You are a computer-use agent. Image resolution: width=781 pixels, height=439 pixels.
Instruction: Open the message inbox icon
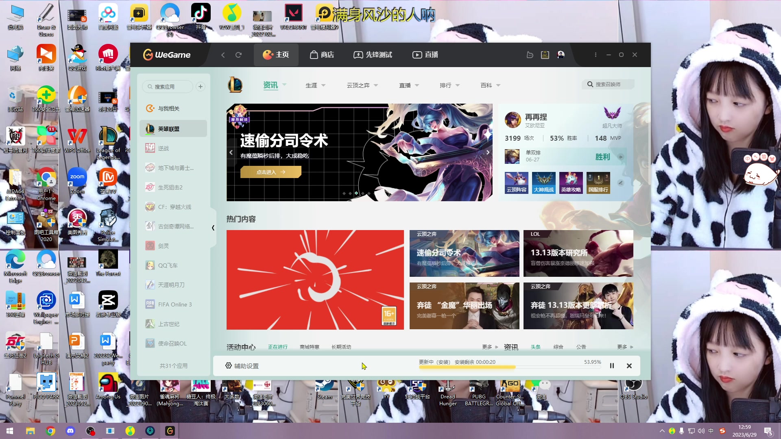coord(545,55)
